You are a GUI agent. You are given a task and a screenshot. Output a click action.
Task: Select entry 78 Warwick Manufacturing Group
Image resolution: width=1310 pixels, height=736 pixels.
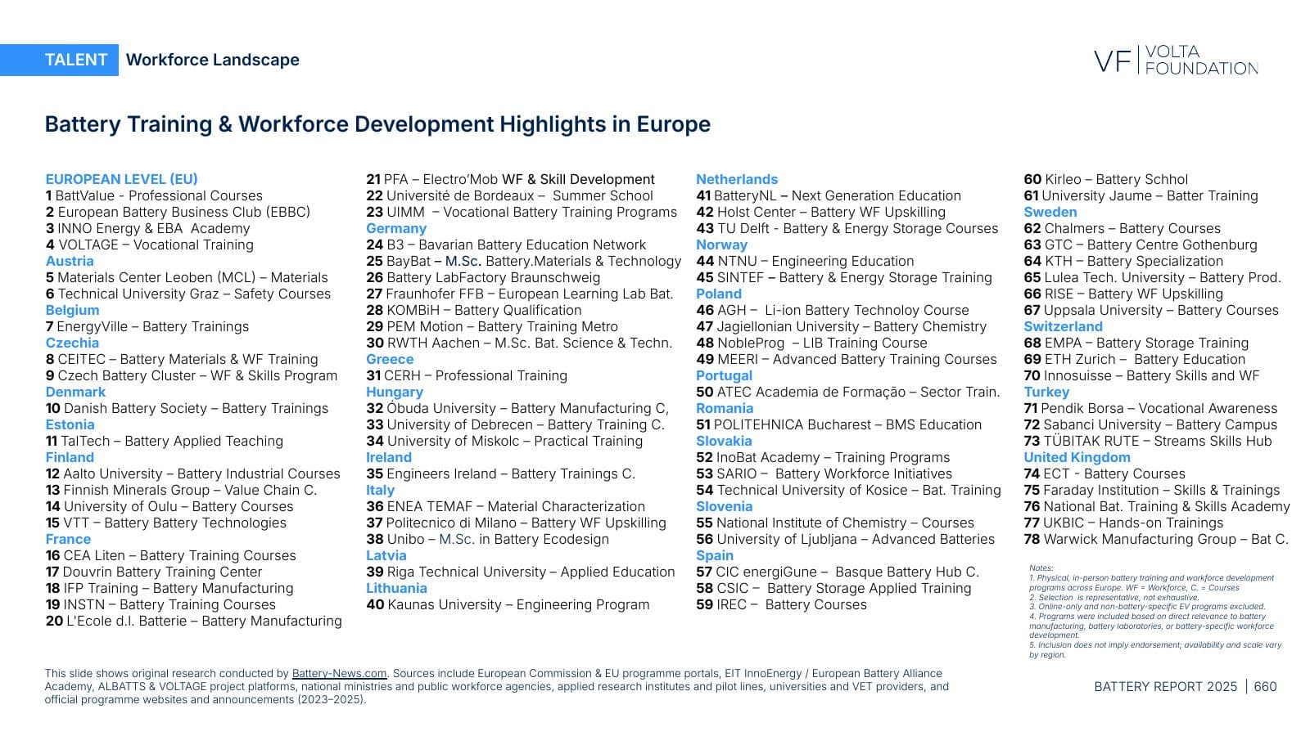[x=1156, y=539]
